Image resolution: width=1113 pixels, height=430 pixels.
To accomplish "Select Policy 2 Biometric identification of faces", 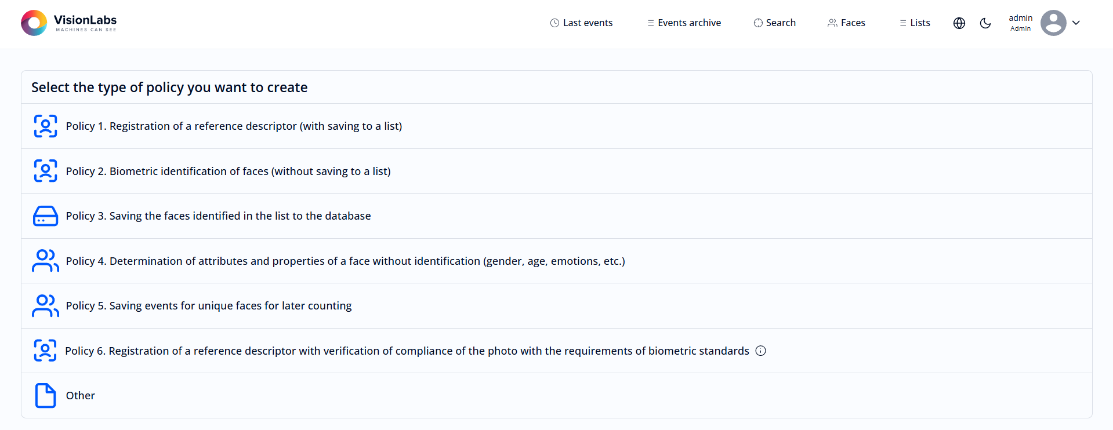I will (228, 172).
